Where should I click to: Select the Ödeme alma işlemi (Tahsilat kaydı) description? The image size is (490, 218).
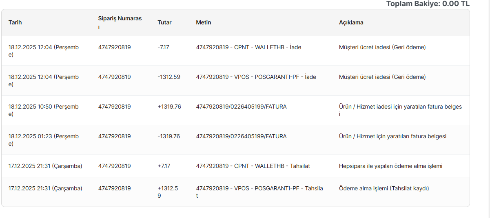[384, 188]
